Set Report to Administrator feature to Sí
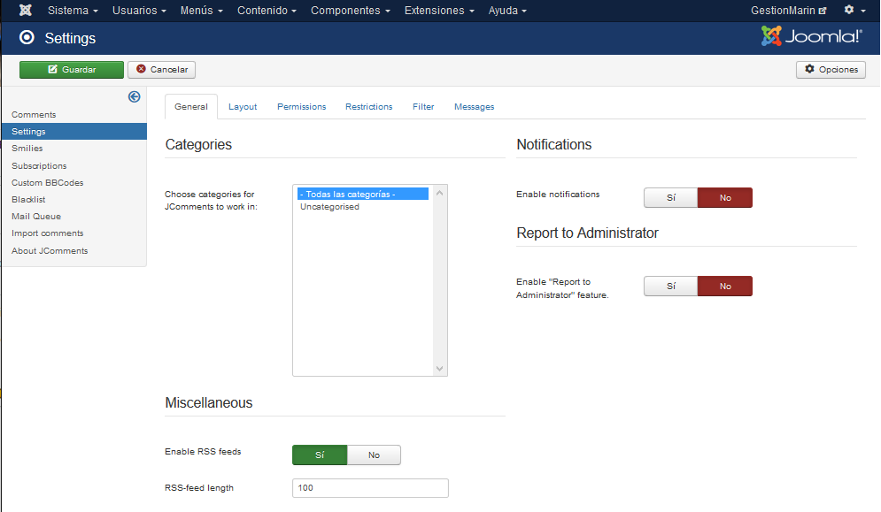Image resolution: width=881 pixels, height=512 pixels. tap(670, 287)
